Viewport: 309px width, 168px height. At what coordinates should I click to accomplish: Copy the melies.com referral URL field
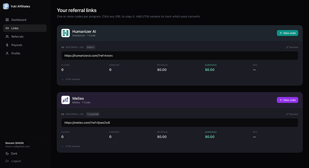click(179, 123)
